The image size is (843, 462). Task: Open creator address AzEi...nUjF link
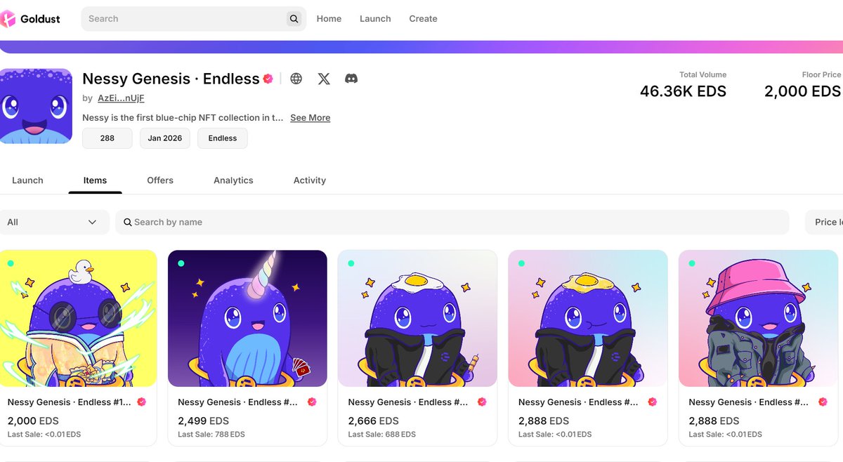(x=121, y=98)
